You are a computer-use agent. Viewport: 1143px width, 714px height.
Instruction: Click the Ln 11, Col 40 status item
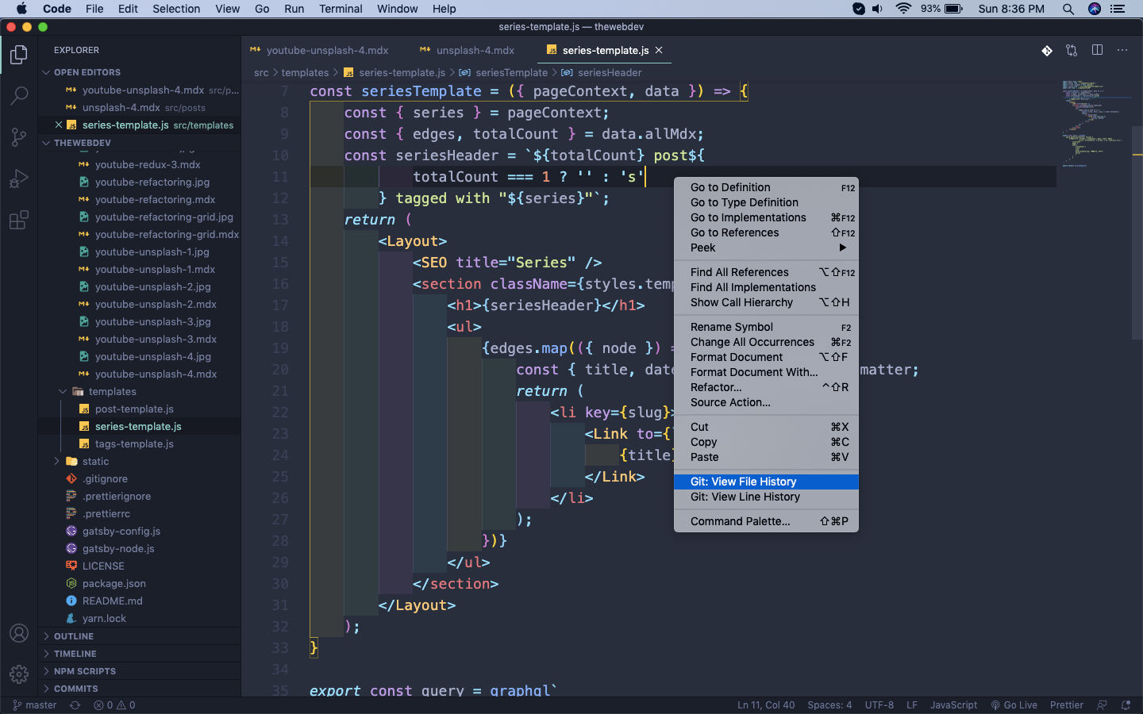pyautogui.click(x=765, y=704)
